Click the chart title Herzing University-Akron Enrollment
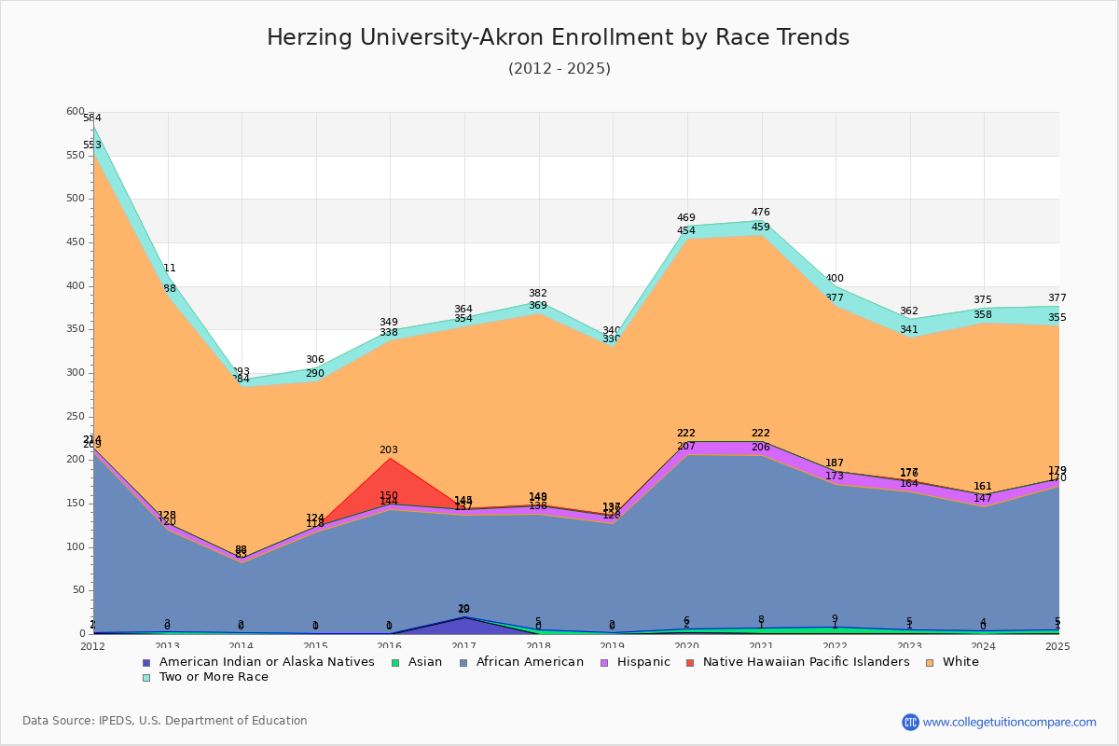The height and width of the screenshot is (746, 1119). (559, 37)
